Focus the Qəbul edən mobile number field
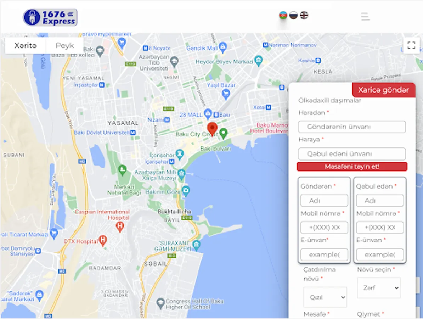 point(380,228)
